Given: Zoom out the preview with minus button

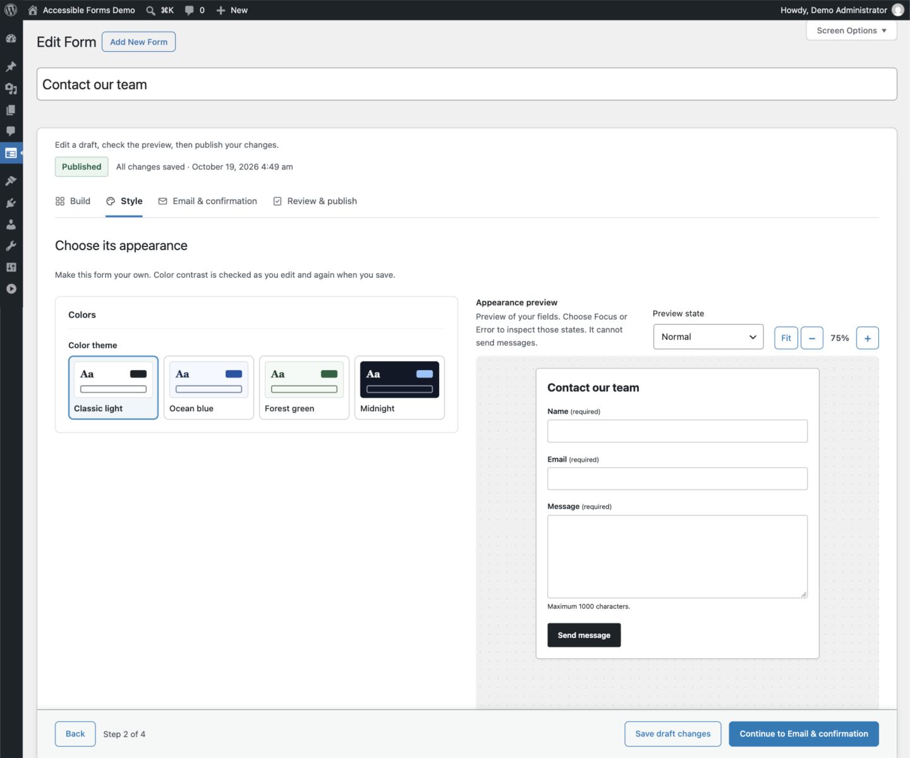Looking at the screenshot, I should tap(812, 338).
